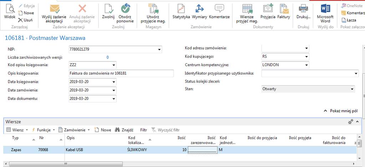Open Statystyka statistics

click(181, 12)
